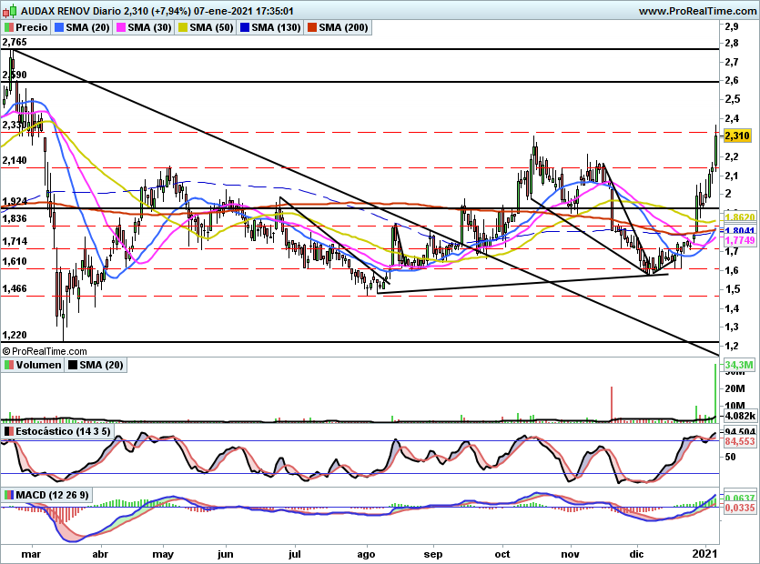Click the Precio legend candle icon
The width and height of the screenshot is (760, 564).
(x=9, y=28)
